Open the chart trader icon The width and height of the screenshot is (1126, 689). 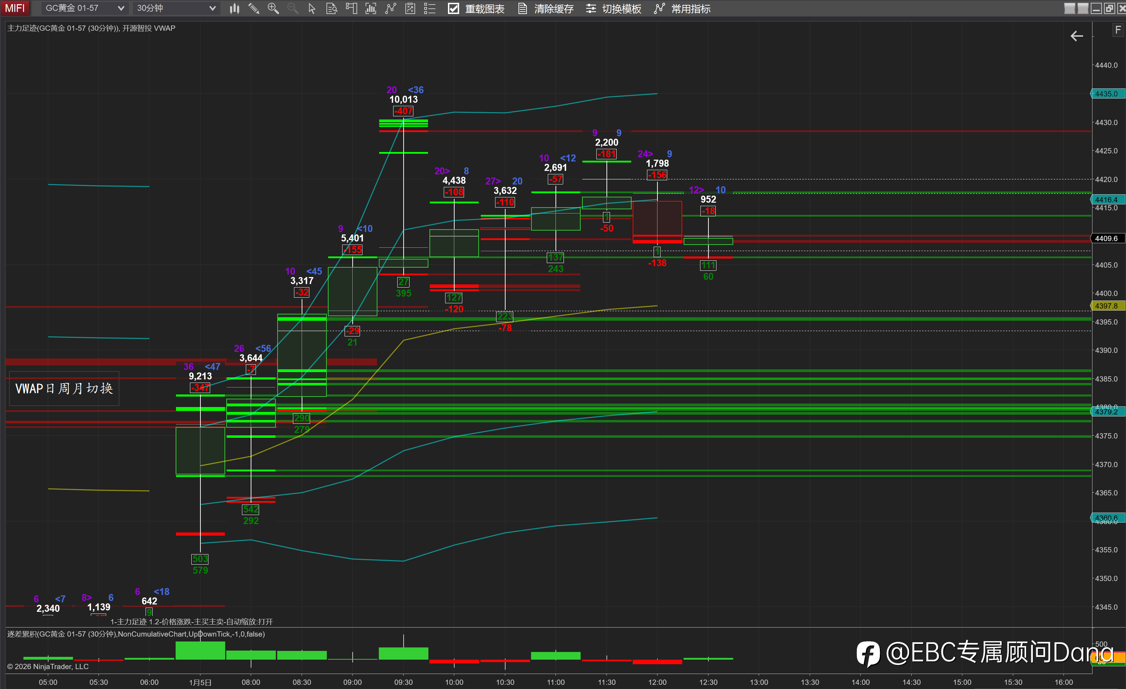point(352,8)
